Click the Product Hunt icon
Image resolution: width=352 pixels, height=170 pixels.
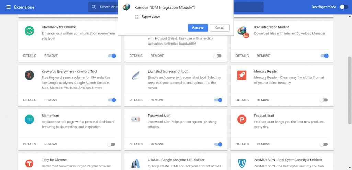coord(242,119)
